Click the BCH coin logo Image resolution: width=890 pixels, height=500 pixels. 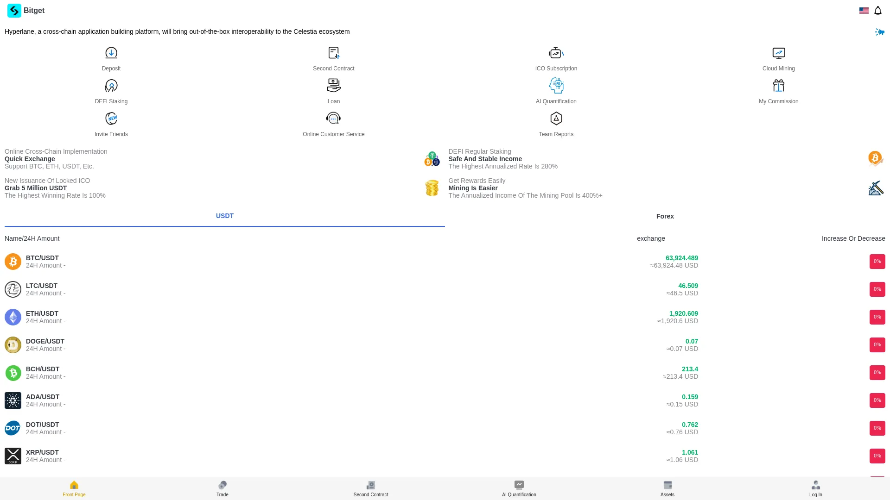click(13, 373)
